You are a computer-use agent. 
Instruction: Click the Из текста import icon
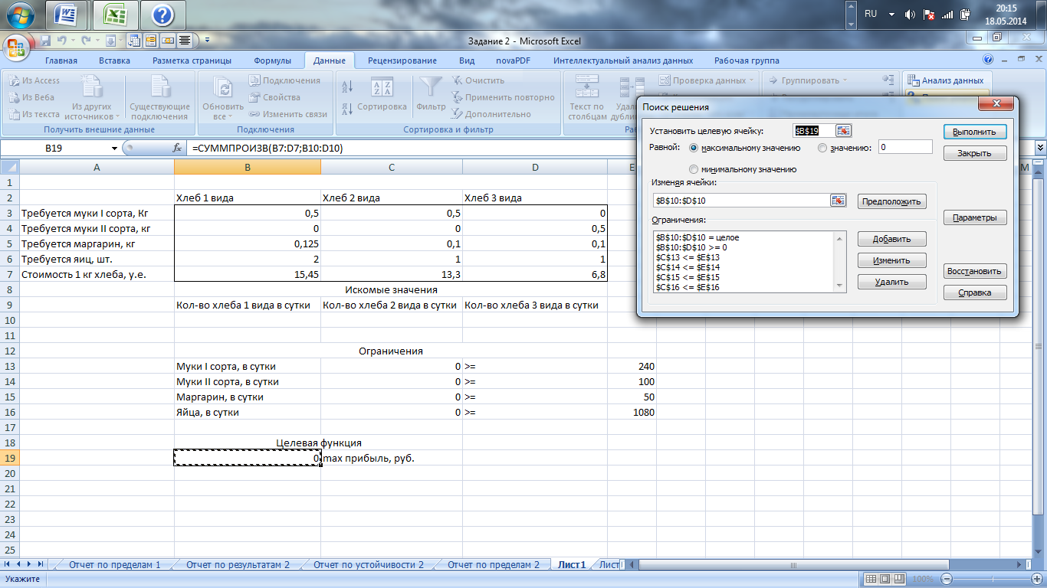(x=15, y=114)
